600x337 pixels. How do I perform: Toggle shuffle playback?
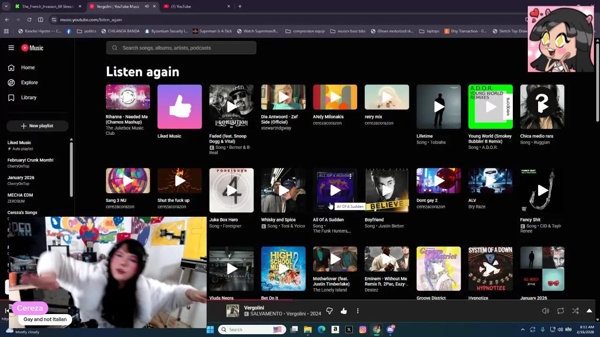(x=575, y=311)
